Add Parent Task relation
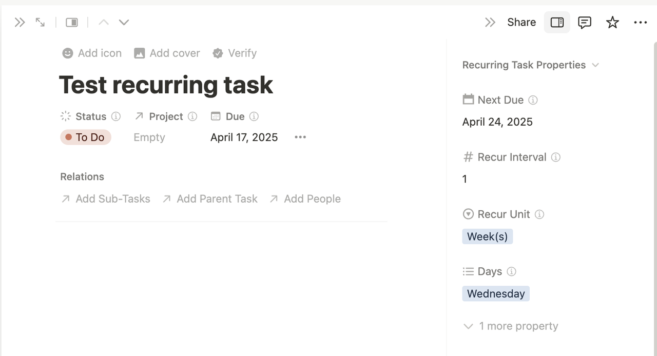This screenshot has width=657, height=356. 210,199
